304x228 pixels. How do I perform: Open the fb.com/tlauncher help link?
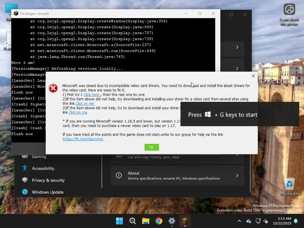pyautogui.click(x=83, y=139)
